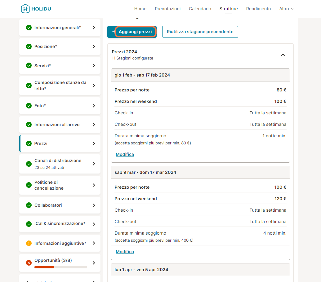The height and width of the screenshot is (282, 321).
Task: Collapse the Prezzi 2024 panel
Action: (x=283, y=55)
